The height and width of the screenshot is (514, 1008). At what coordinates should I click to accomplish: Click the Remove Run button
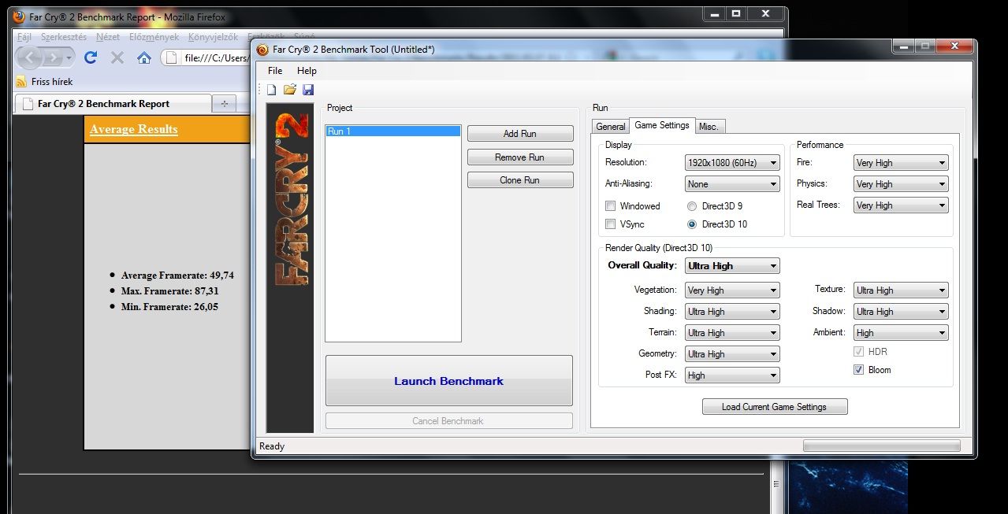tap(520, 157)
